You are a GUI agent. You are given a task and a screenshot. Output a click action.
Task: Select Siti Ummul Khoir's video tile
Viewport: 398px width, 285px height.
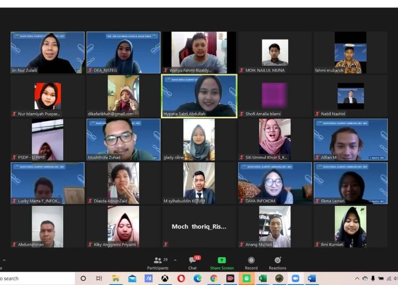pyautogui.click(x=275, y=140)
